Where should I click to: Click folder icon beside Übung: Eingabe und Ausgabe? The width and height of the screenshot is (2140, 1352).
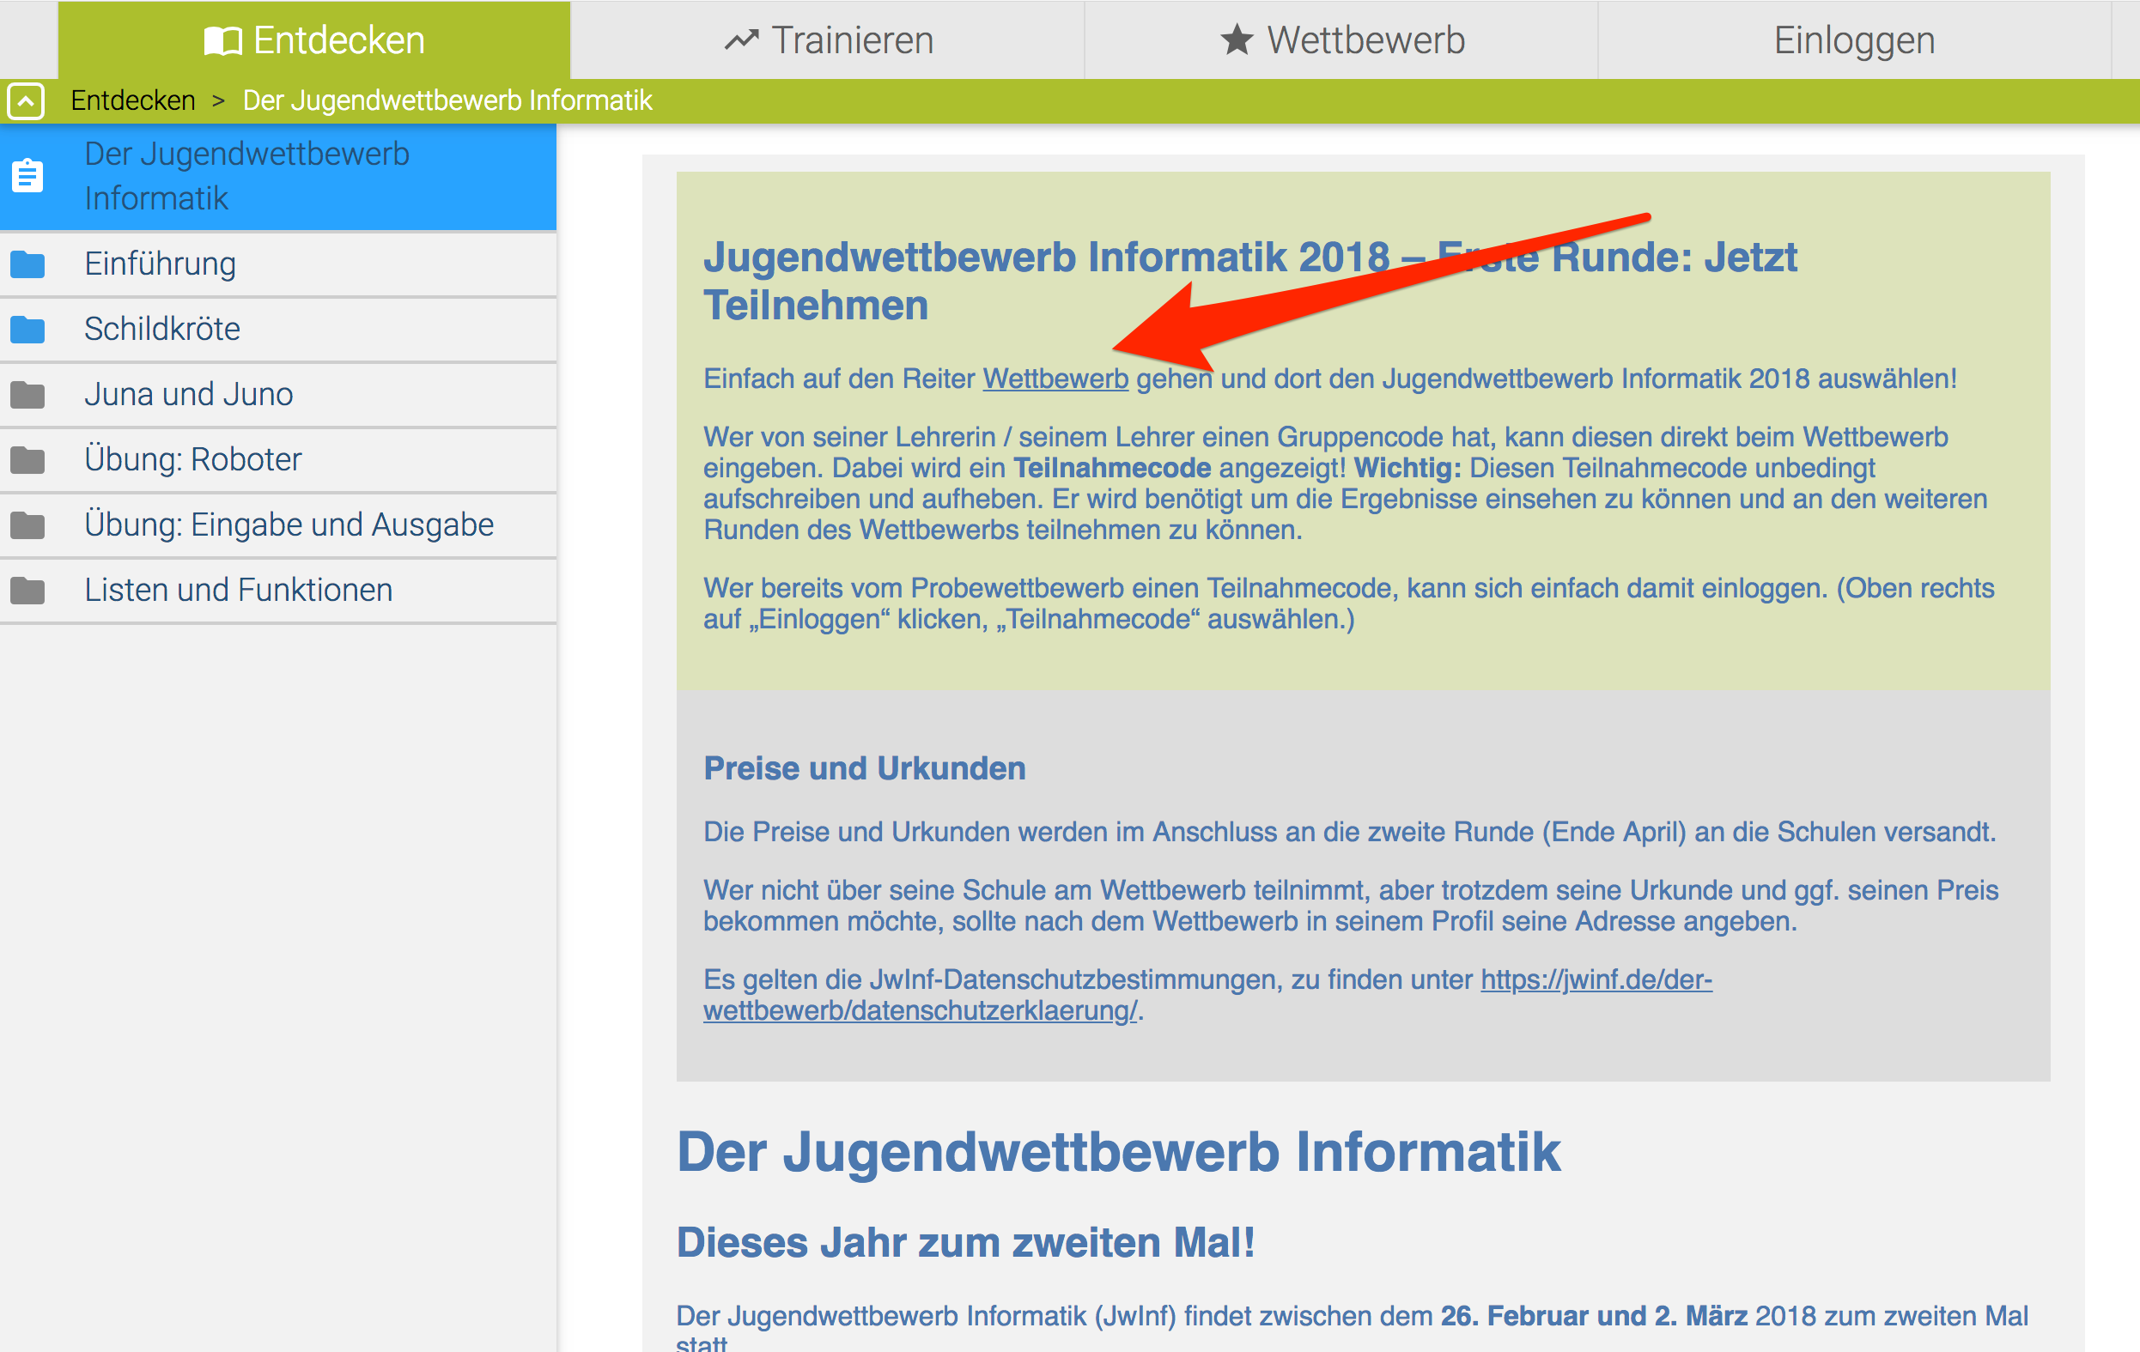click(x=27, y=525)
